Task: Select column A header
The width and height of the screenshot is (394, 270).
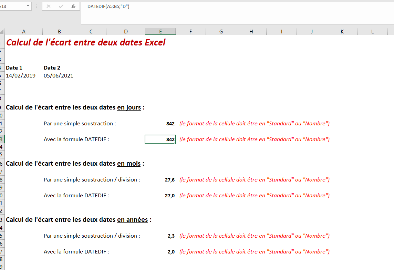Action: pyautogui.click(x=24, y=32)
